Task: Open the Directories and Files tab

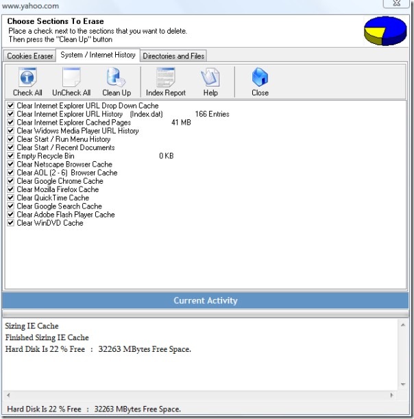Action: [x=173, y=56]
